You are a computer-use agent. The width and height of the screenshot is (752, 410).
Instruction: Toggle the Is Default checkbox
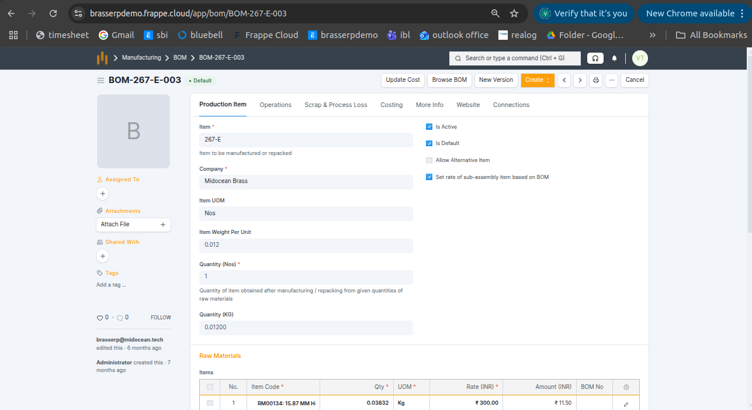429,143
